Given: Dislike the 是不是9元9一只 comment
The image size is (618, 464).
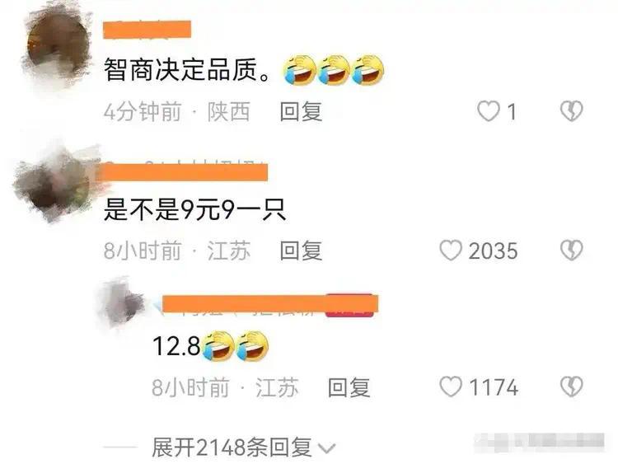Looking at the screenshot, I should point(572,251).
